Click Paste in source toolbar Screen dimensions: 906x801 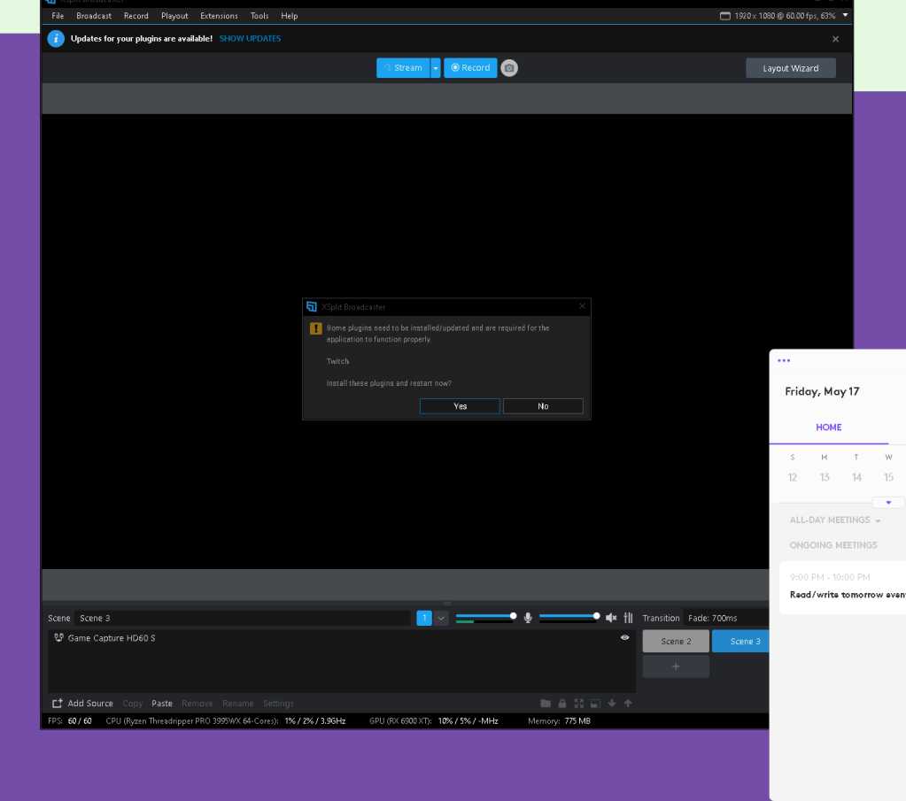pos(162,704)
